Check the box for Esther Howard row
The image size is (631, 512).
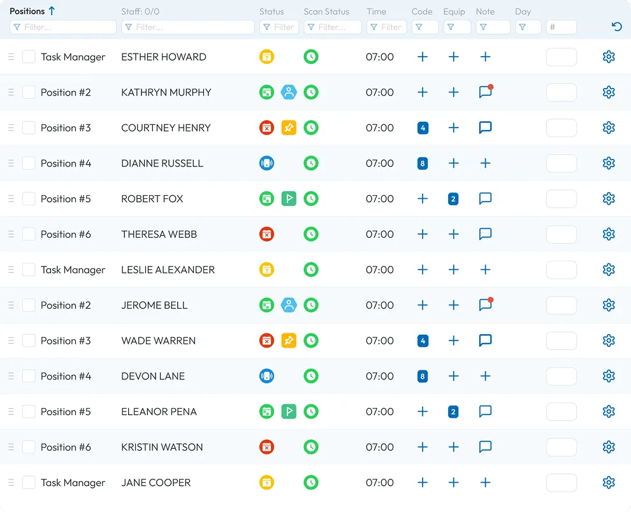tap(29, 57)
